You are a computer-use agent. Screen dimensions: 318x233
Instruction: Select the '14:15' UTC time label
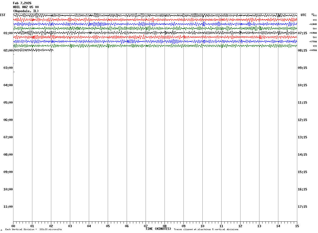pos(302,155)
